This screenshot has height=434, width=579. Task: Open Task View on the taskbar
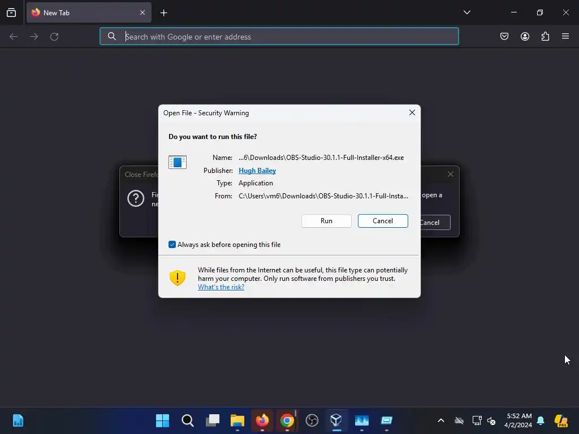point(213,420)
